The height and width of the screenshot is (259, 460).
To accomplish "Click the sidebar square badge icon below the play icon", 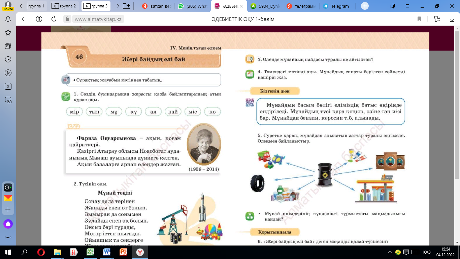I will (x=8, y=86).
